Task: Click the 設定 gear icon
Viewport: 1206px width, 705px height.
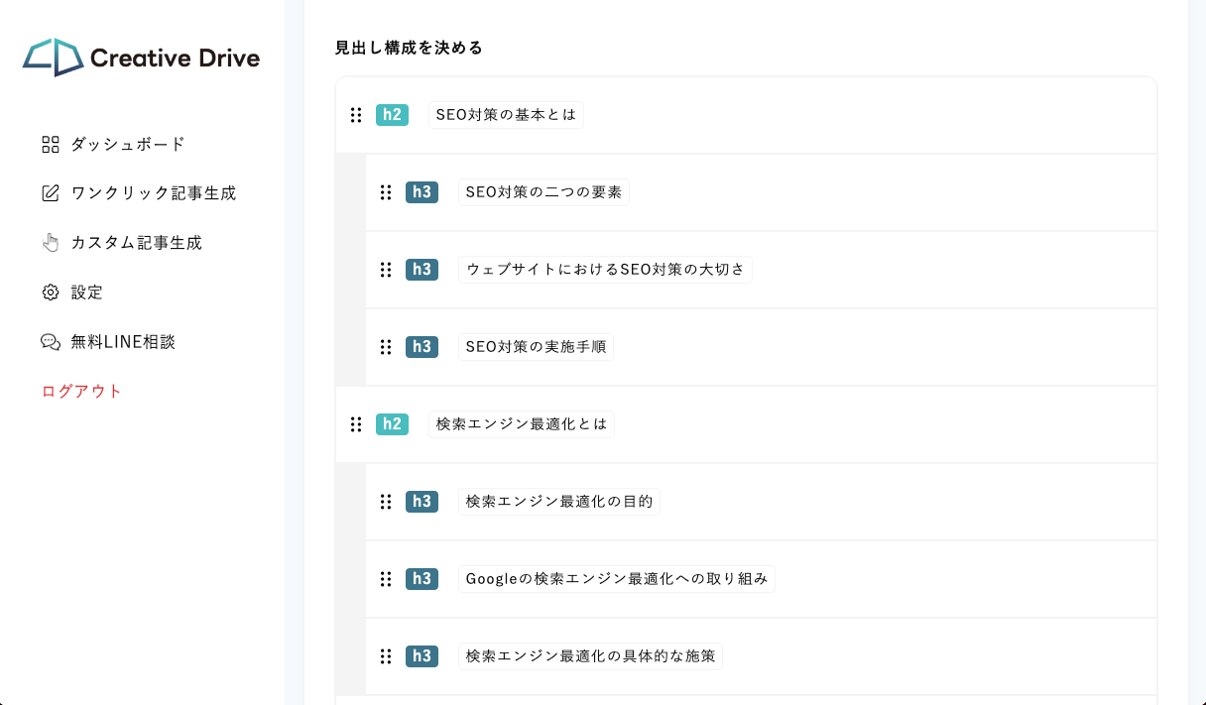Action: (51, 293)
